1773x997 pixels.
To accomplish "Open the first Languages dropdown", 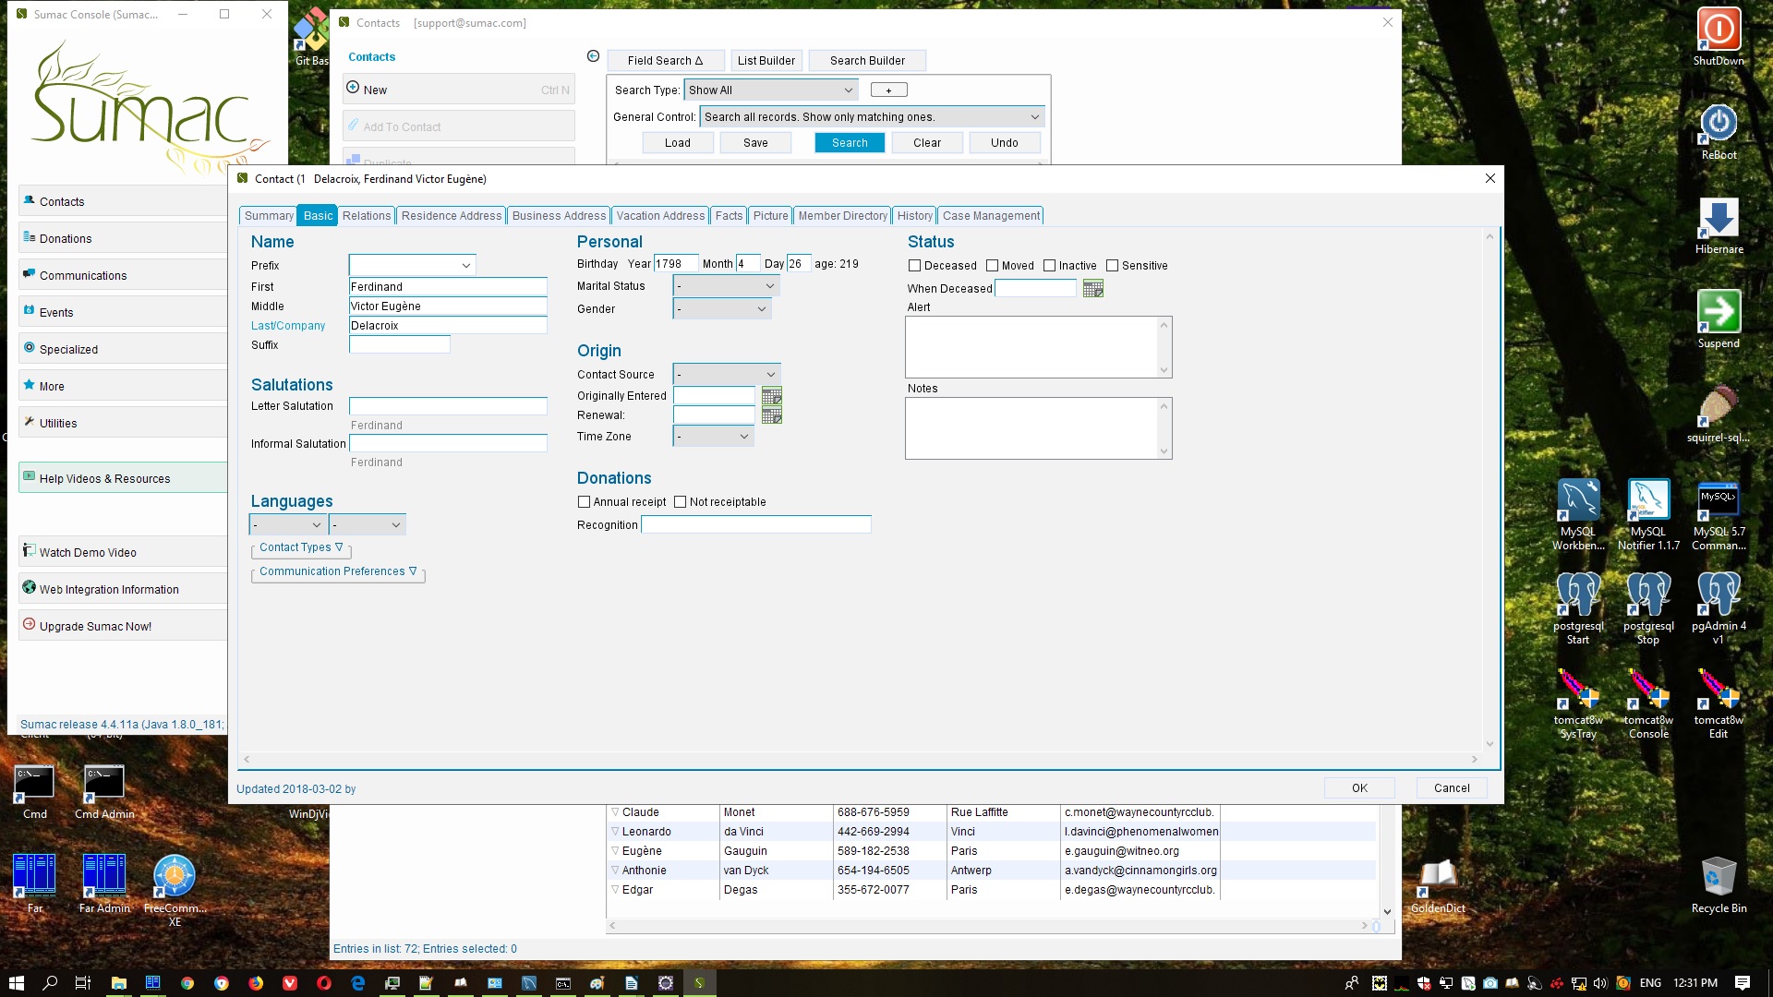I will point(288,525).
